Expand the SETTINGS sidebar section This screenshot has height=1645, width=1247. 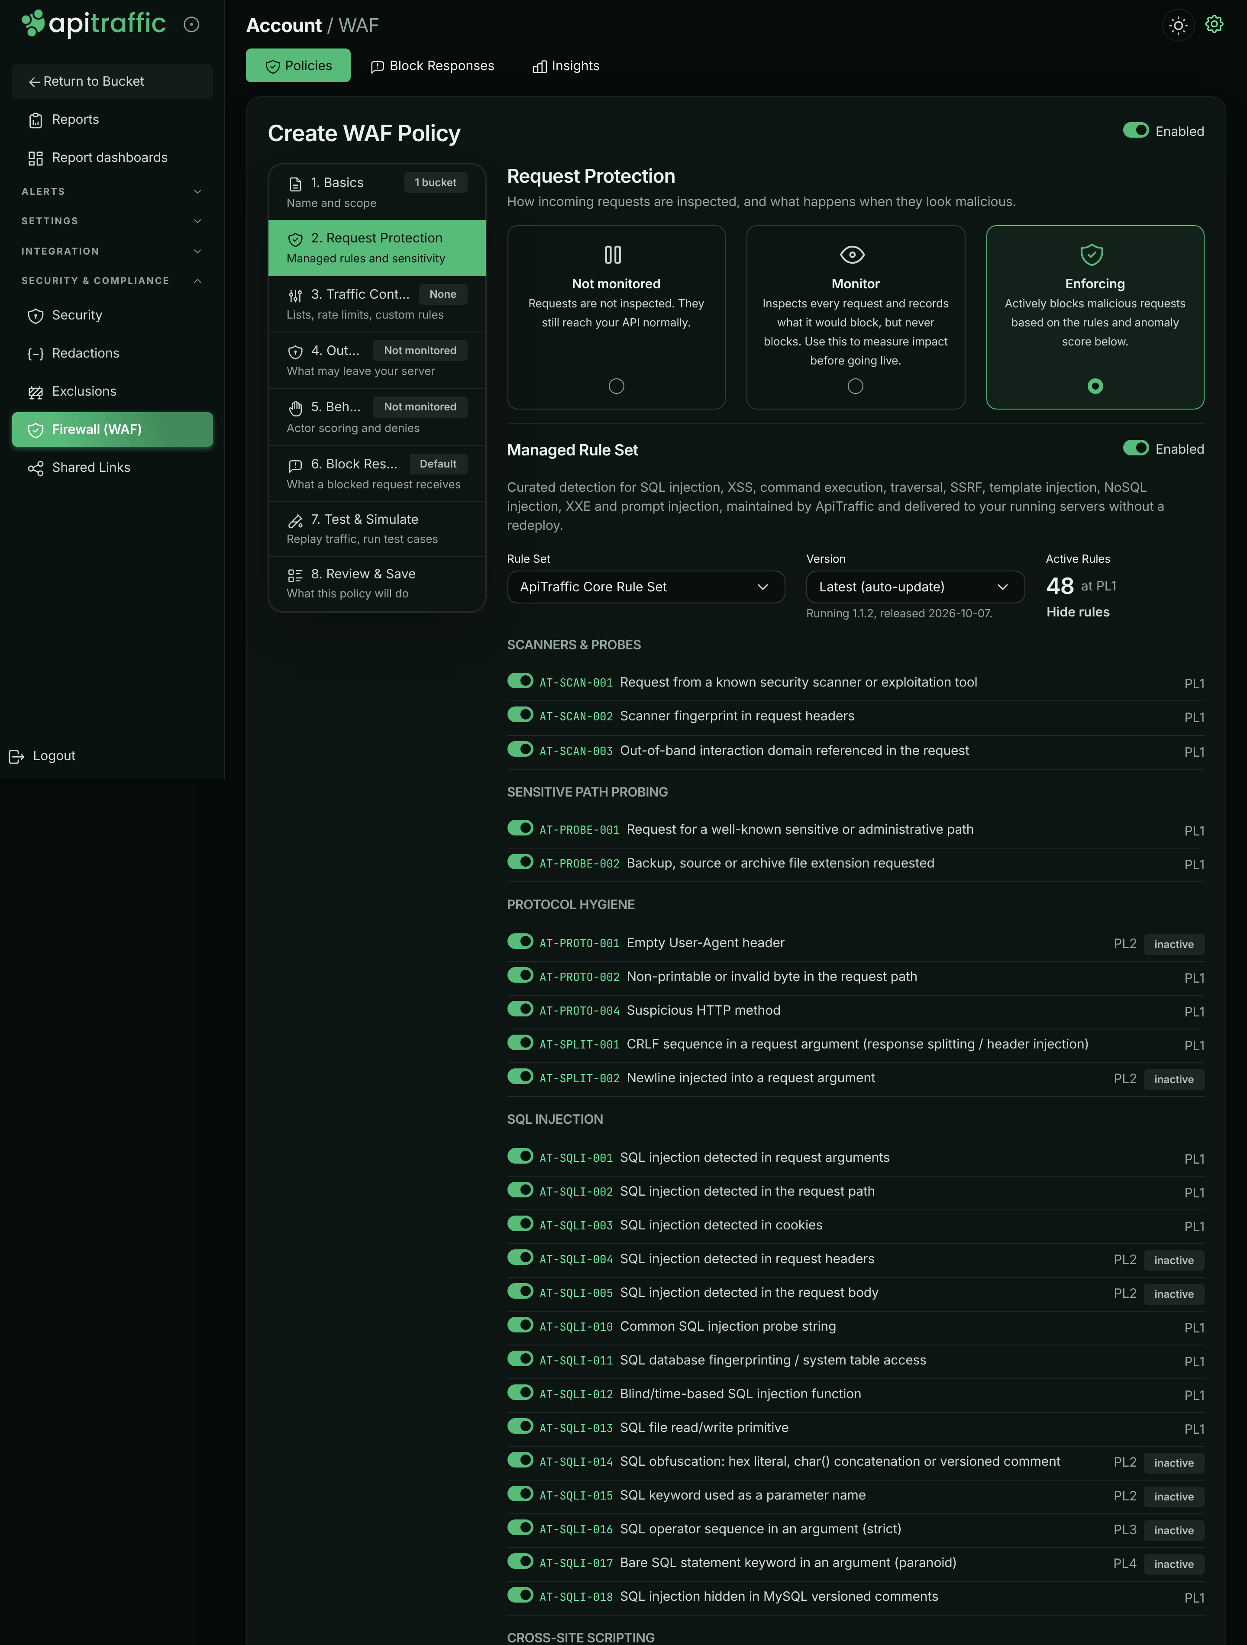tap(112, 221)
